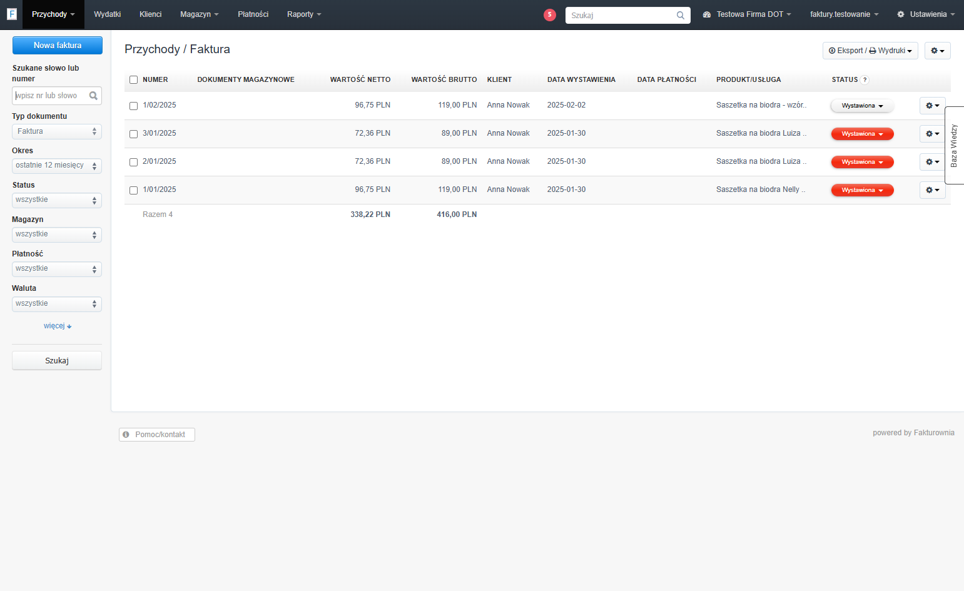Open the Przychody menu

point(53,14)
